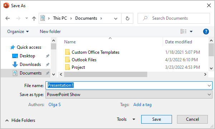This screenshot has width=215, height=129.
Task: Click the Search Documents field
Action: click(x=174, y=18)
